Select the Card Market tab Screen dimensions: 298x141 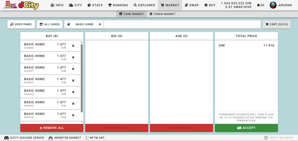132,14
